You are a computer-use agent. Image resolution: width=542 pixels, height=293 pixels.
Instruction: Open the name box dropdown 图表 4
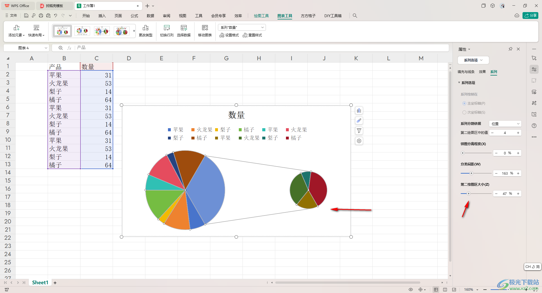click(x=46, y=48)
